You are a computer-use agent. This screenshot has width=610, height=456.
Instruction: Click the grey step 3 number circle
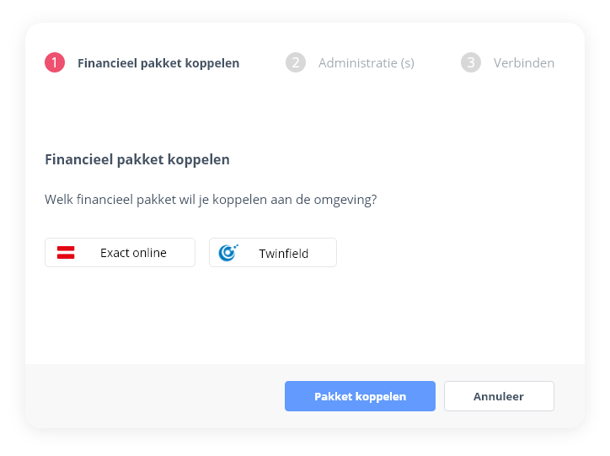(471, 62)
